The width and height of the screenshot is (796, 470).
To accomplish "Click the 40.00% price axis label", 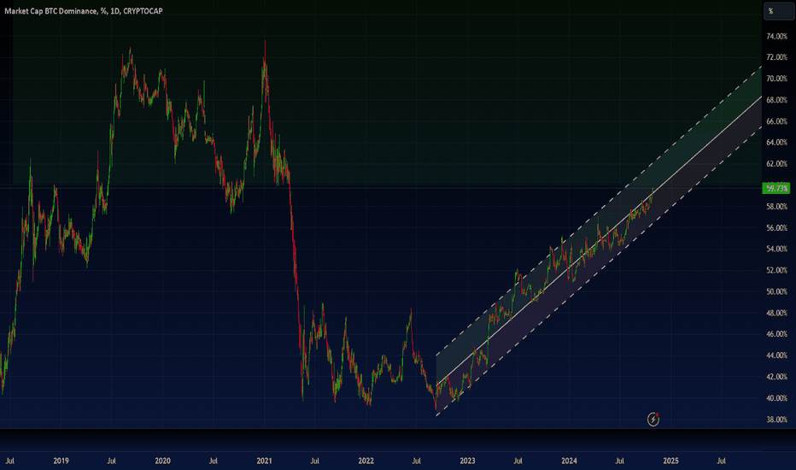I will pyautogui.click(x=776, y=398).
